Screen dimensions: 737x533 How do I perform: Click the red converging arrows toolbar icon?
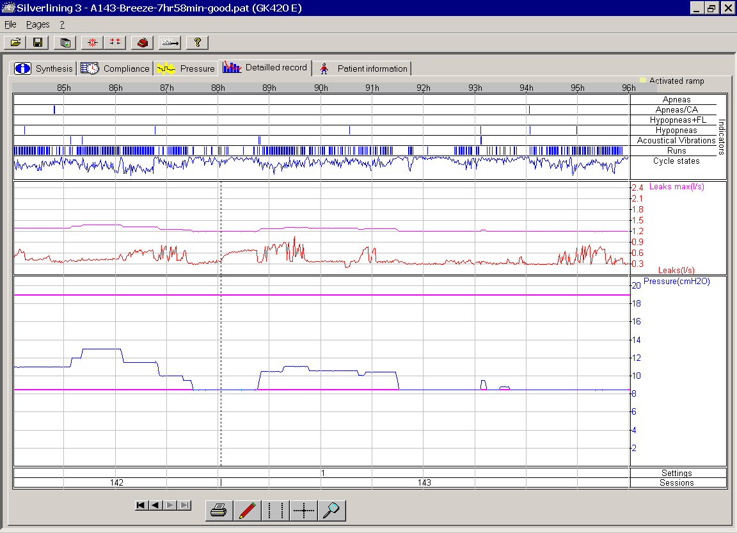tap(115, 43)
